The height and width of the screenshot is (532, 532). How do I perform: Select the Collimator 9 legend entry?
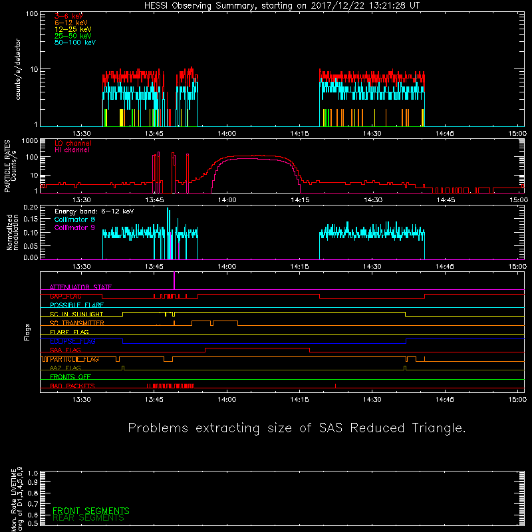74,227
